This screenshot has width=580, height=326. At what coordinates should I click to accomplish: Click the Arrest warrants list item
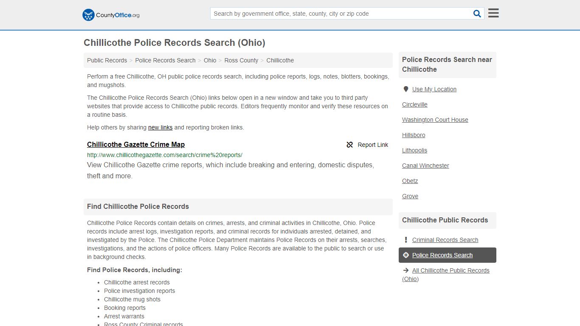point(124,316)
